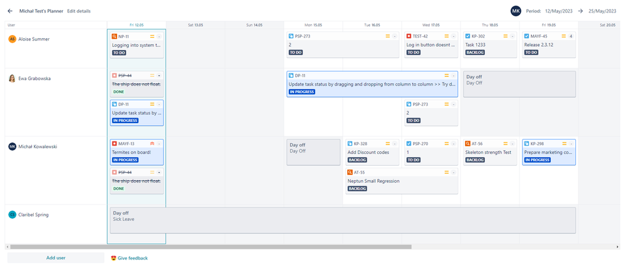Screen dimensions: 626x267
Task: Select the 'Add Discount codes' summary
Action: click(368, 152)
